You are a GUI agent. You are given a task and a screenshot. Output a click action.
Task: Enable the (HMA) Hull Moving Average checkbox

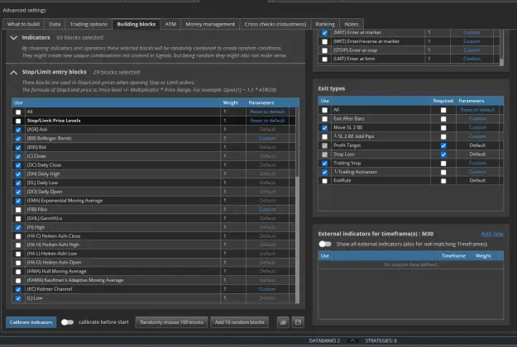18,272
